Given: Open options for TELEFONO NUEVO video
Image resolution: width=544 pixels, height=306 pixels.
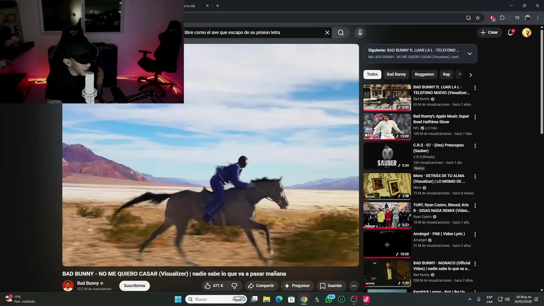Looking at the screenshot, I should [475, 88].
